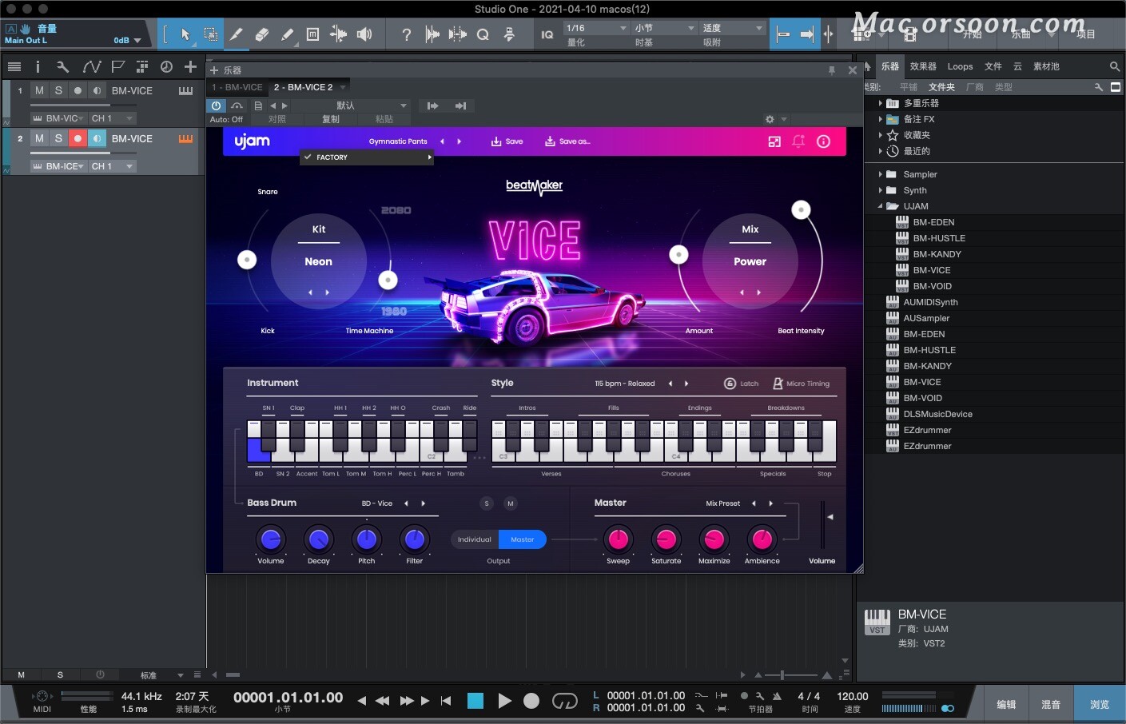Click the tempo value 120.00
Viewport: 1126px width, 724px height.
coord(853,697)
